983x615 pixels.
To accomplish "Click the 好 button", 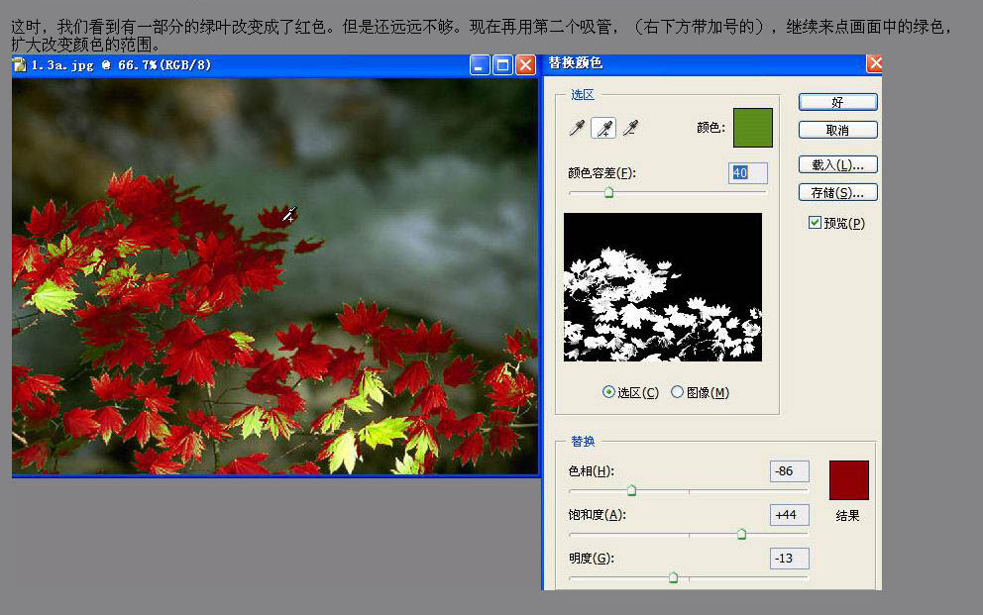I will click(x=837, y=102).
